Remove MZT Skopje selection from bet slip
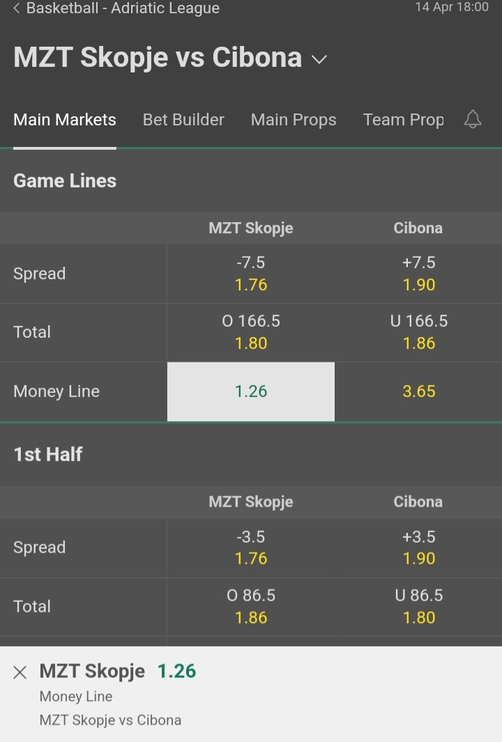The image size is (502, 742). pyautogui.click(x=20, y=672)
